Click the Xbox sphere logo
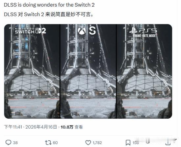This screenshot has height=147, width=181. (x=82, y=31)
